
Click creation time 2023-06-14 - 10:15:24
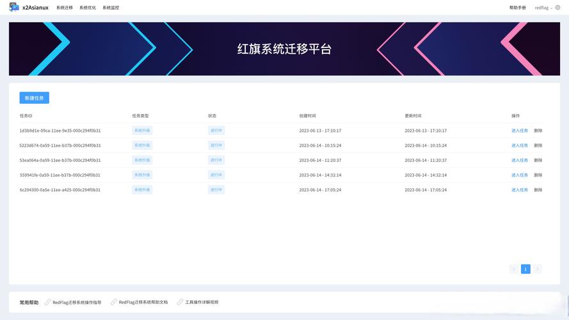click(x=320, y=145)
